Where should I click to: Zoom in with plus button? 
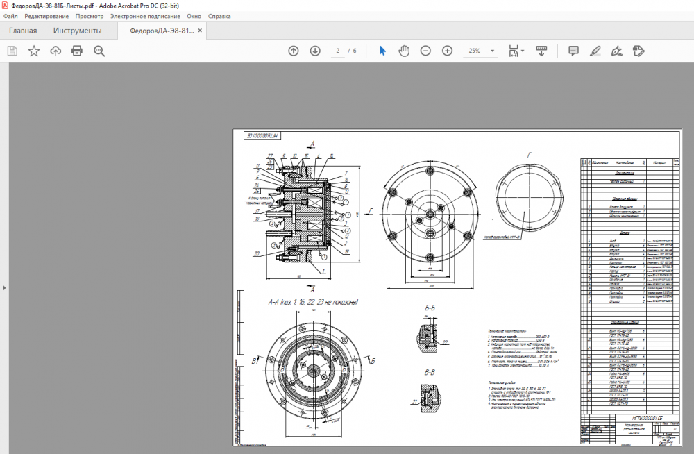point(448,51)
